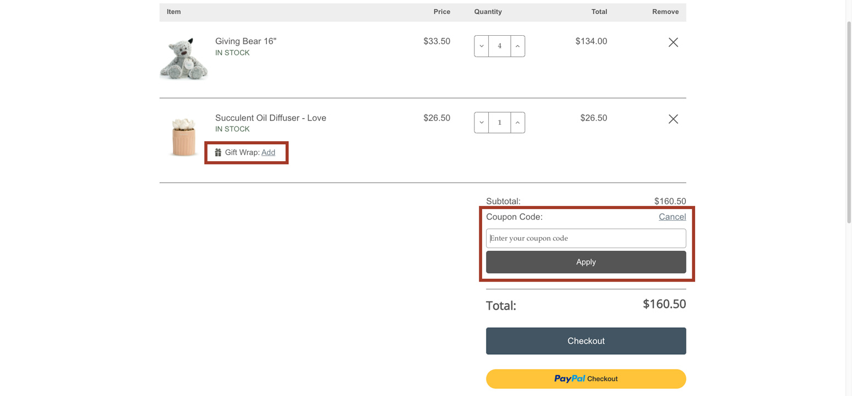Open Succulent Oil Diffuser product image
This screenshot has width=852, height=396.
pos(183,134)
